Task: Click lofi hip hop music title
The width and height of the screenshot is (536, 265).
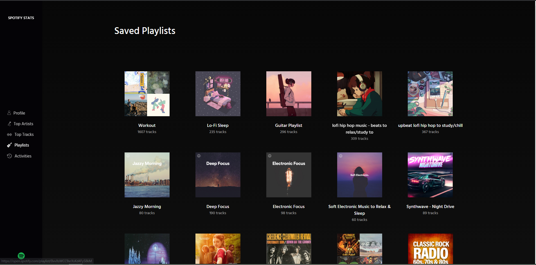Action: pos(359,129)
